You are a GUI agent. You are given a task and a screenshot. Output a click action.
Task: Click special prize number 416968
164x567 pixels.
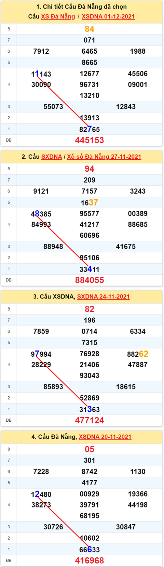[x=90, y=561]
